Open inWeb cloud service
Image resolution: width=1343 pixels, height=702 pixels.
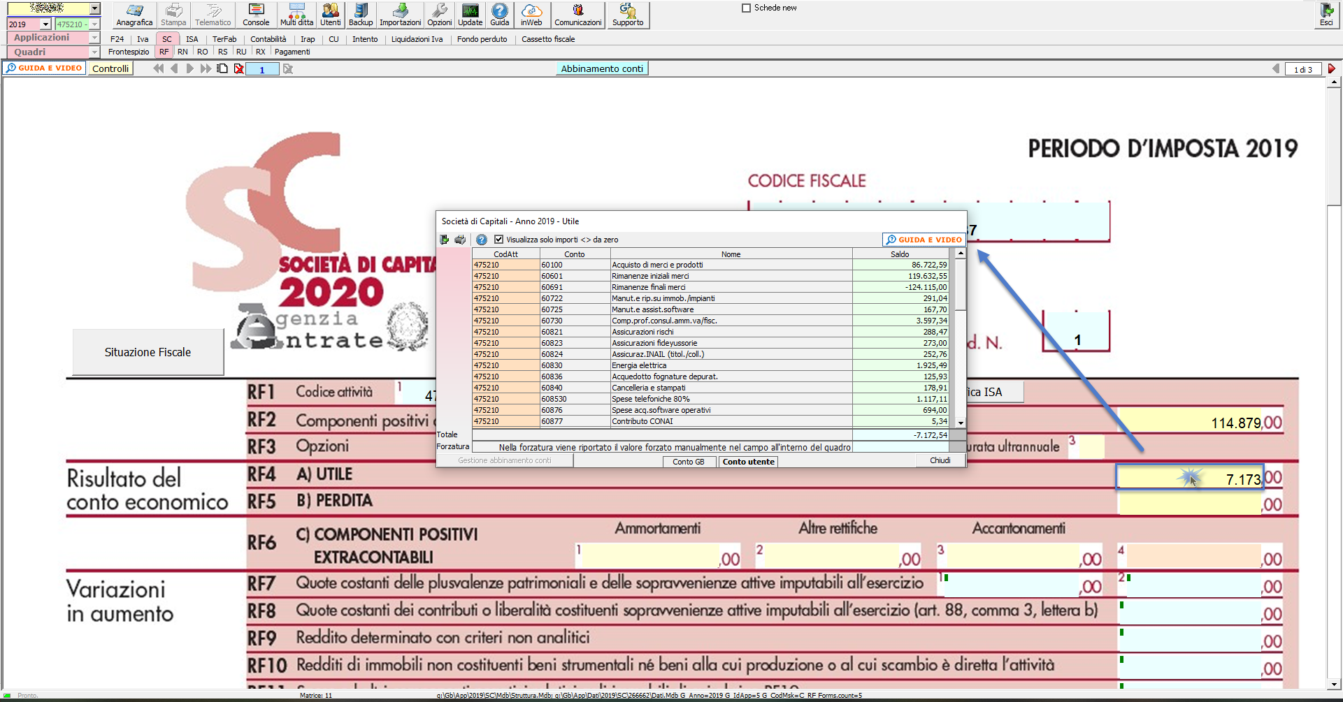pos(531,15)
